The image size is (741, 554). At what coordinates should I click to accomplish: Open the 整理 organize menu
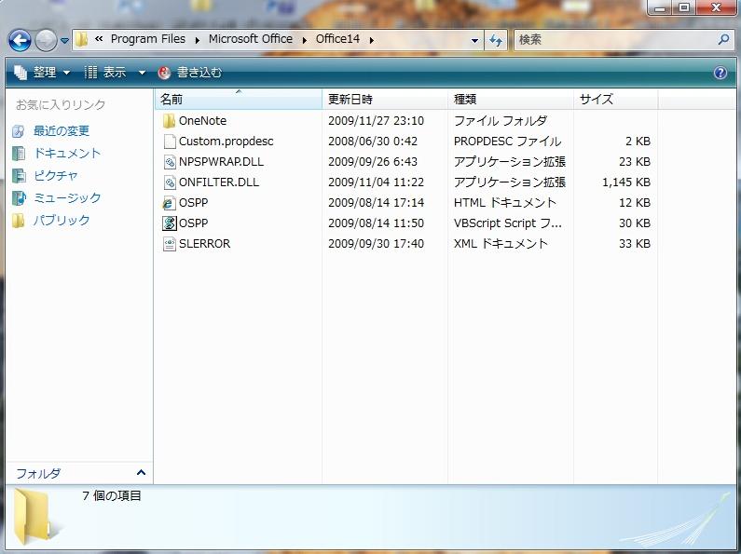click(42, 73)
